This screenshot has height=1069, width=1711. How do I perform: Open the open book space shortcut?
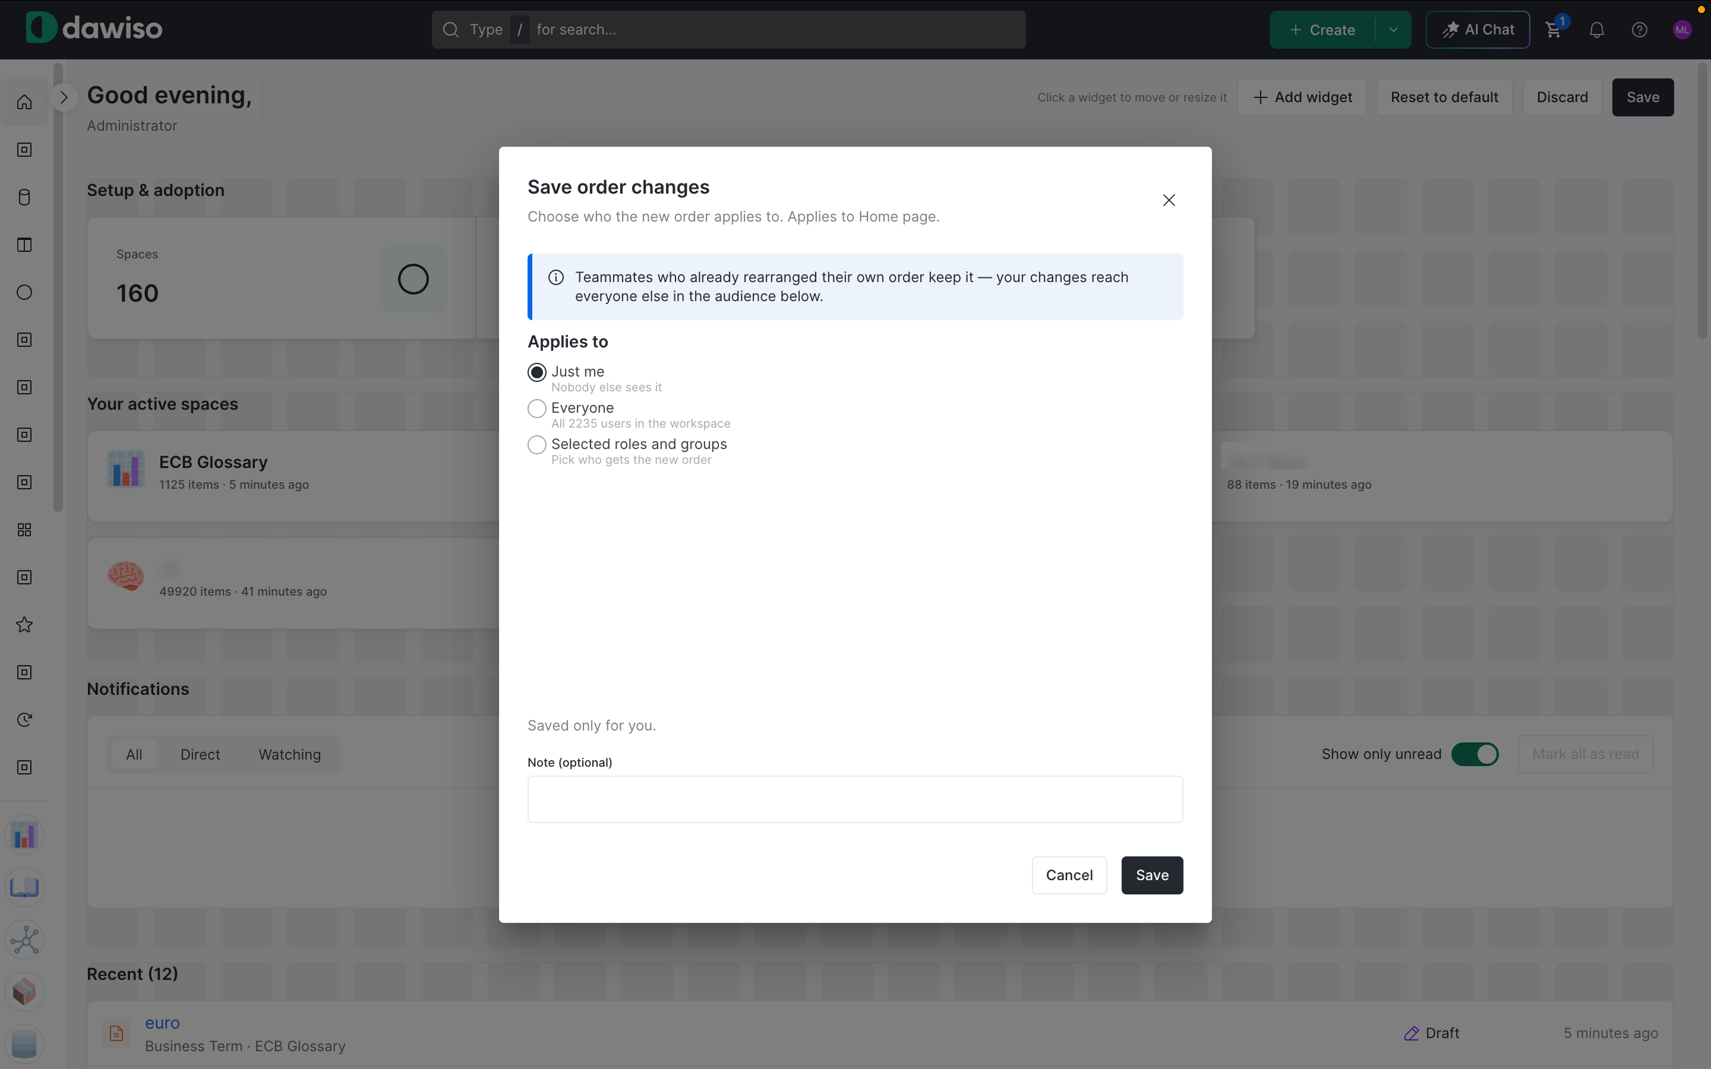coord(25,887)
